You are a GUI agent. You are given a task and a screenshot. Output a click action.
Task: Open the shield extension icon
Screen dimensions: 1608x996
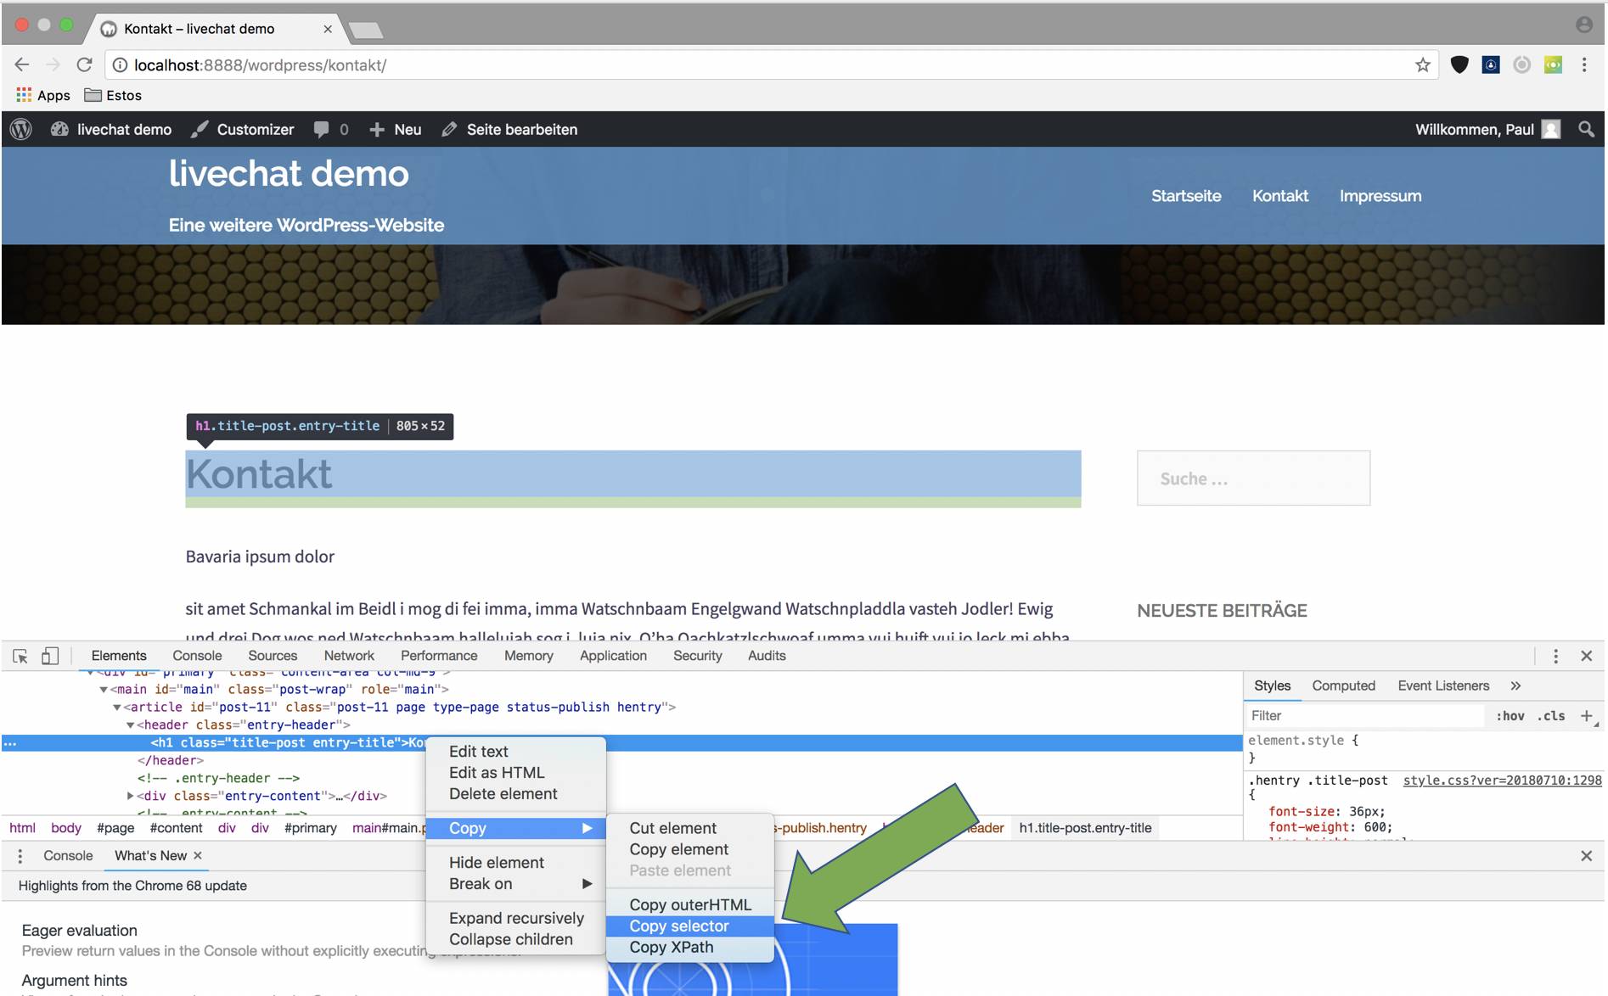coord(1459,64)
